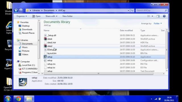Screen dimensions: 182x102
Task: Click the Forward navigation arrow
Action: pos(21,10)
